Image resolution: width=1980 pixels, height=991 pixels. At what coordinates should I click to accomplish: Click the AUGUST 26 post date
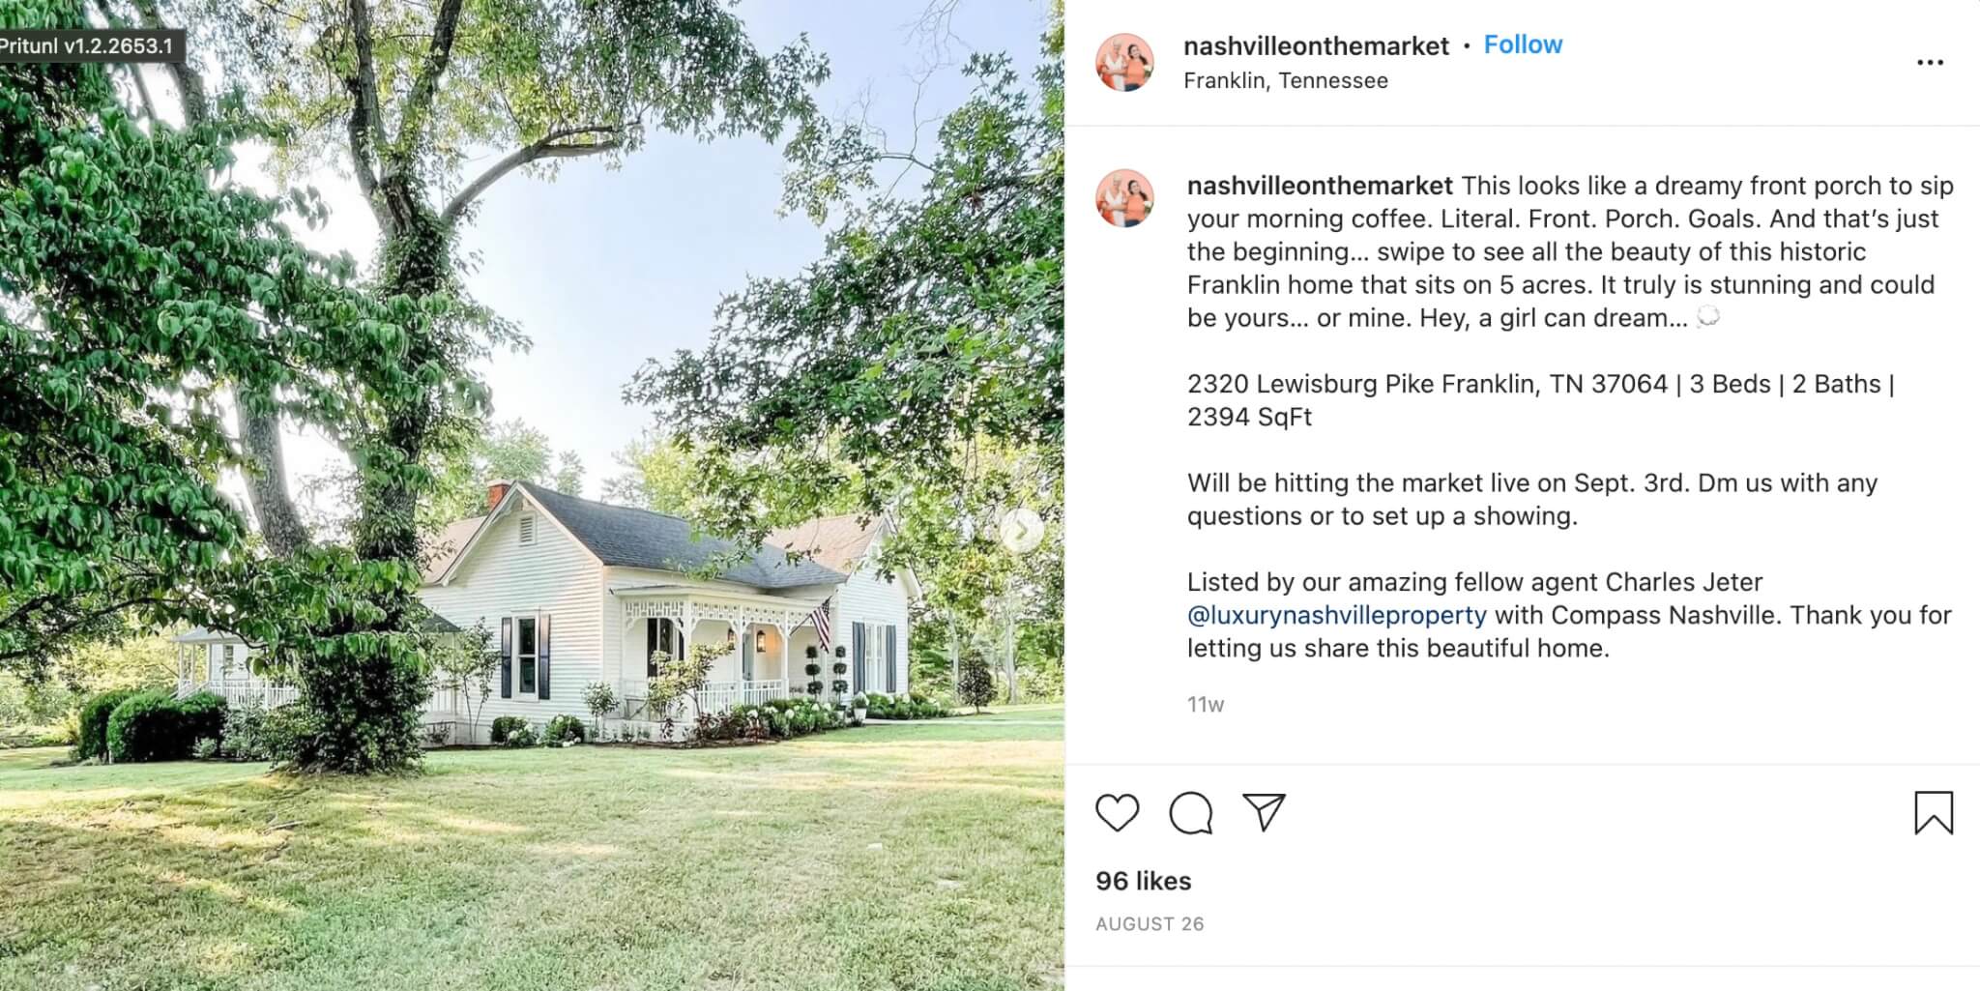tap(1150, 924)
